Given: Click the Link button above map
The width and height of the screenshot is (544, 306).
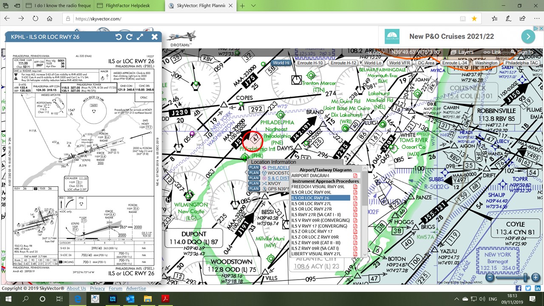Looking at the screenshot, I should tap(493, 52).
